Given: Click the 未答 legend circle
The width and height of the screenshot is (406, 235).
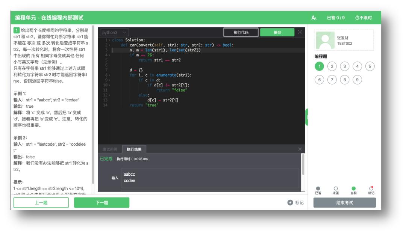Looking at the screenshot, I should coord(336,188).
